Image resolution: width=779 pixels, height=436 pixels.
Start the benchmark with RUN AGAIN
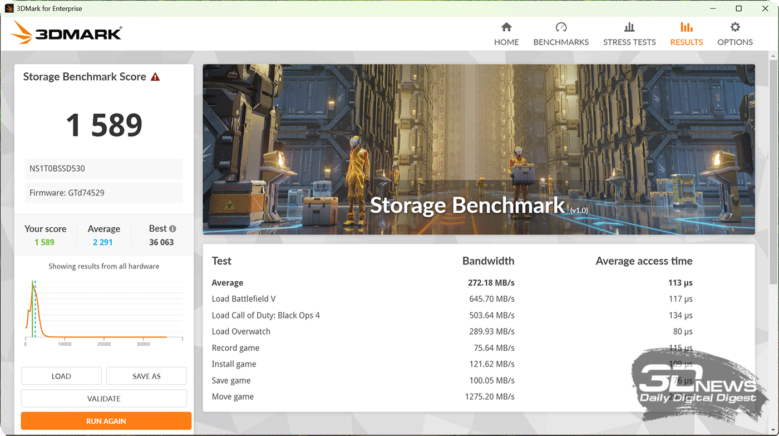pos(106,421)
